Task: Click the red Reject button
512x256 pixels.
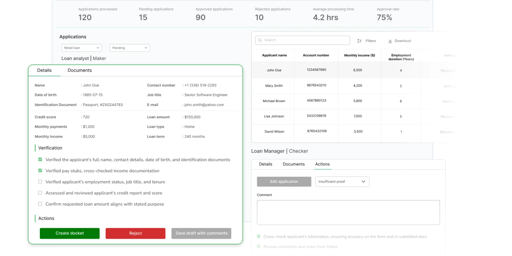Action: click(135, 233)
